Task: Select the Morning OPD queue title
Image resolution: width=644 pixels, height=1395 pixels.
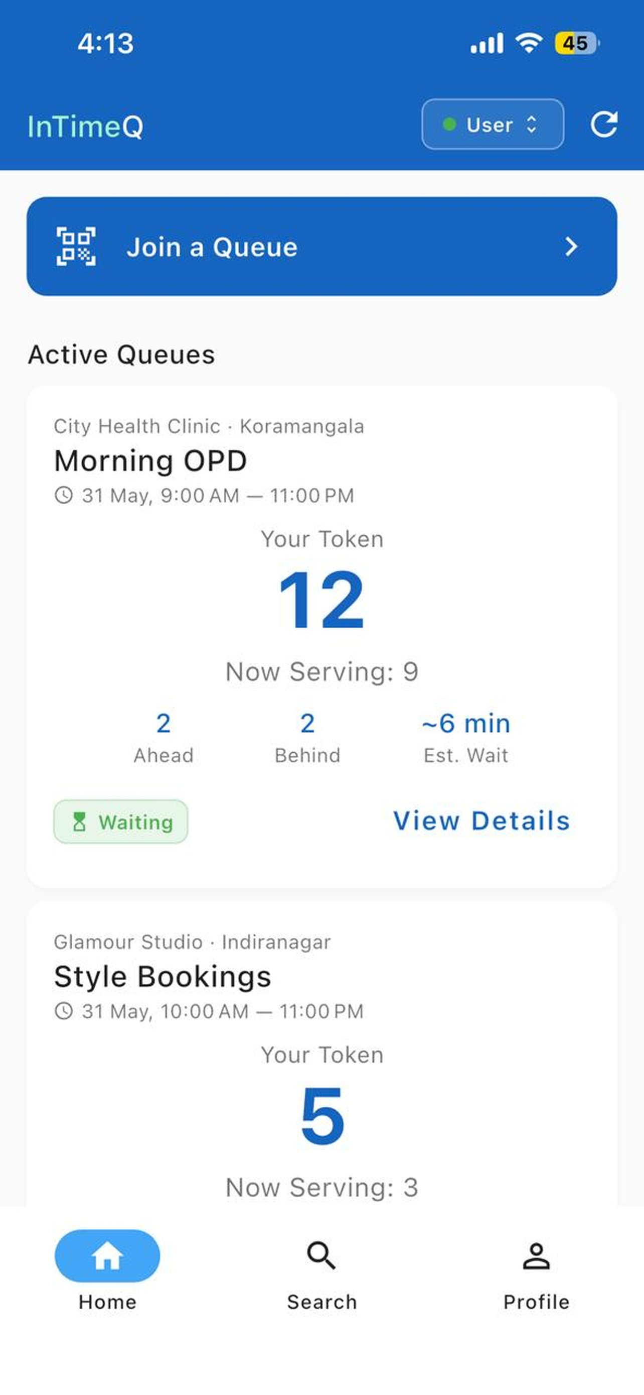Action: pos(151,461)
